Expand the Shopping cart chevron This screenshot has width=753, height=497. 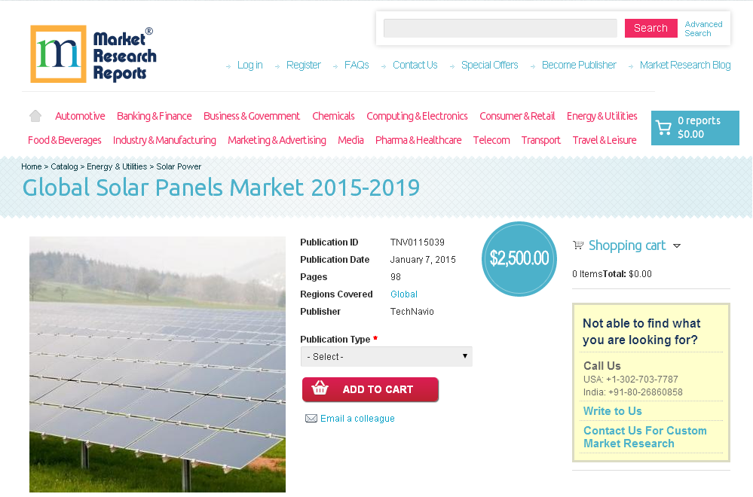click(677, 245)
